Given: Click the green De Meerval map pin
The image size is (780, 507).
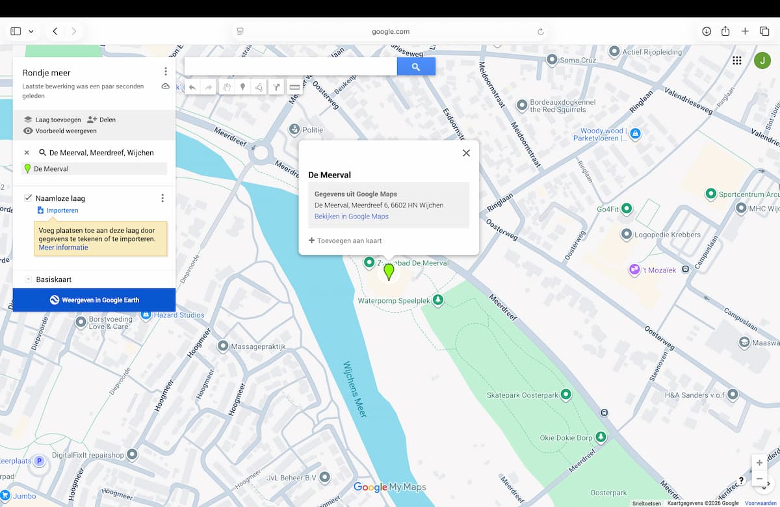Looking at the screenshot, I should tap(389, 272).
